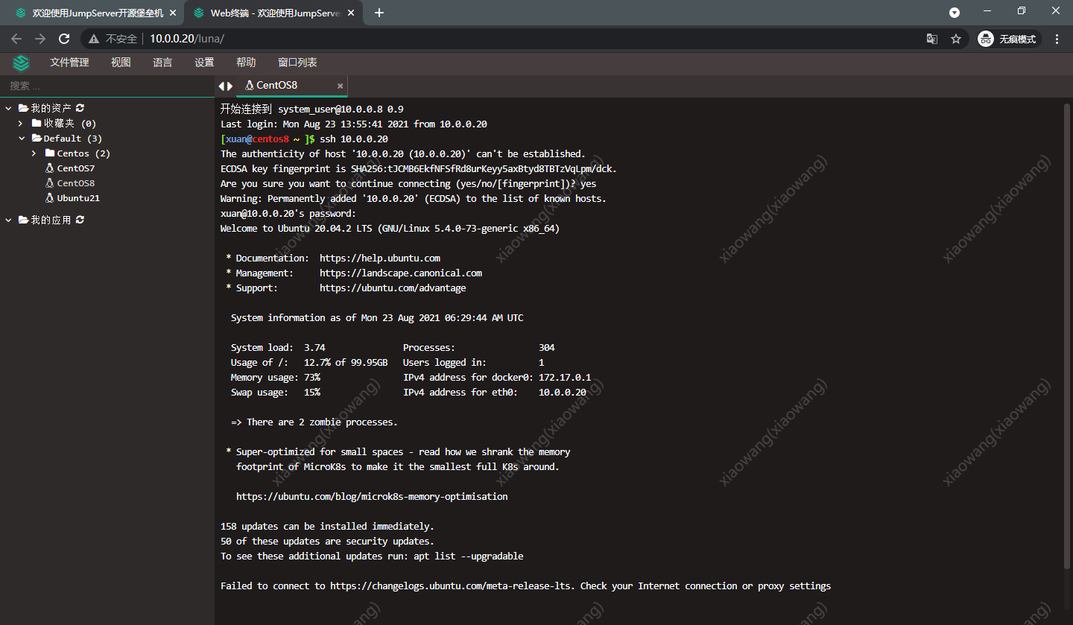Select the Default (3) folder icon

click(x=37, y=138)
